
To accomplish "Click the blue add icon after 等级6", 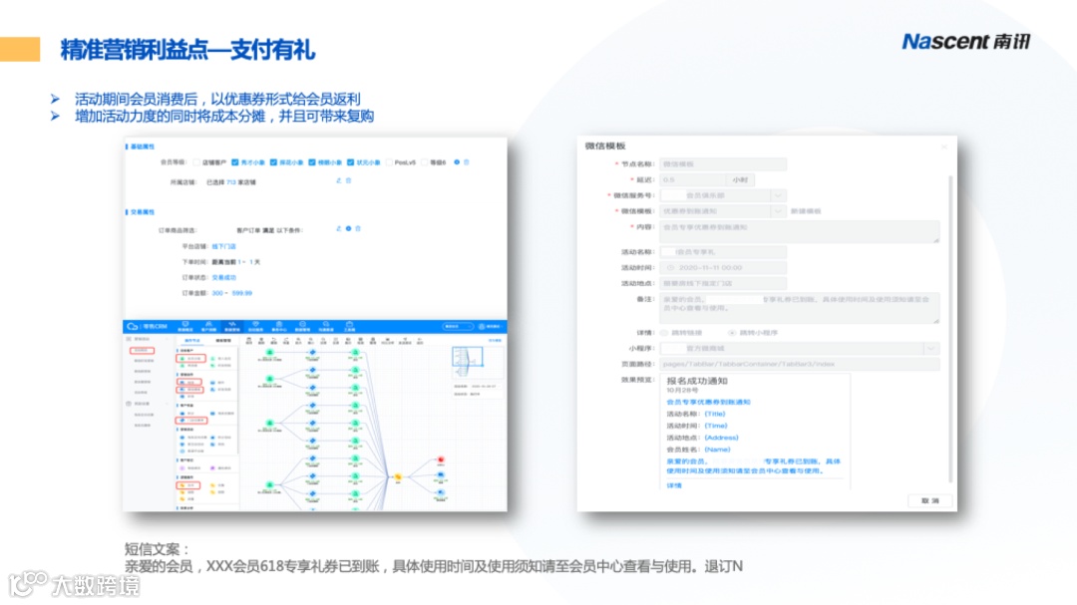I will [x=457, y=162].
